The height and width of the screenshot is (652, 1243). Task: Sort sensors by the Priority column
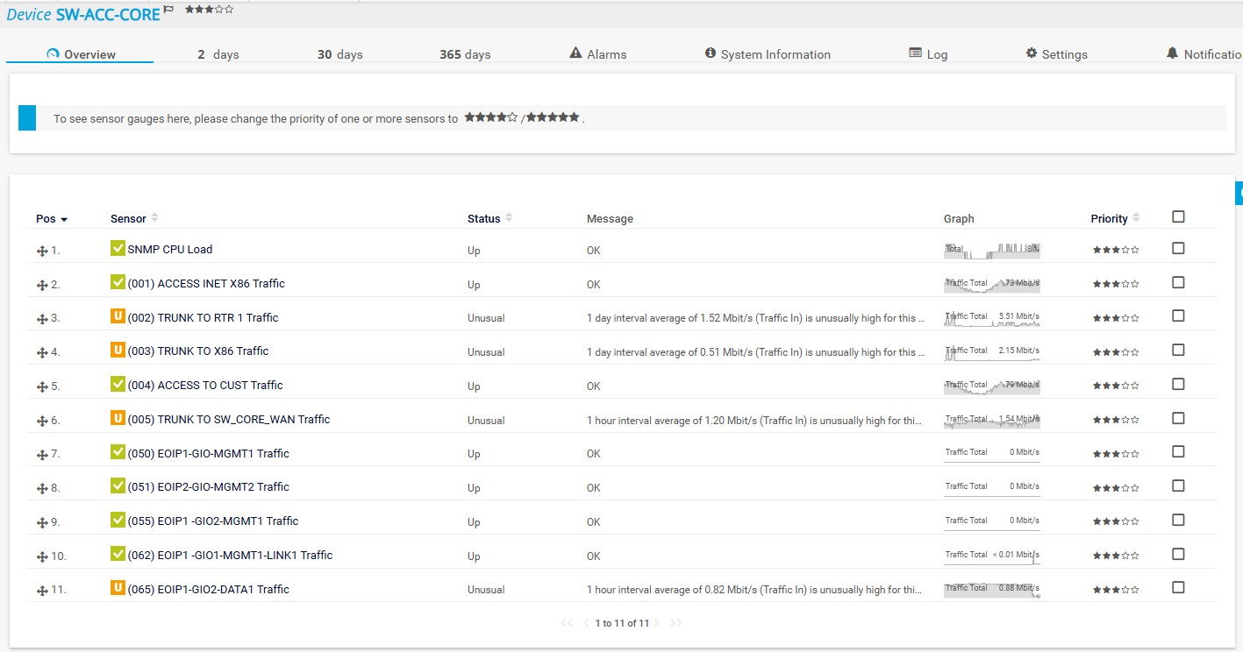1136,218
